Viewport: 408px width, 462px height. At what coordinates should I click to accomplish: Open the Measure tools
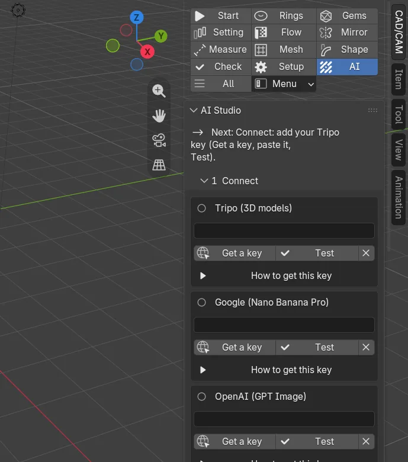tap(221, 50)
